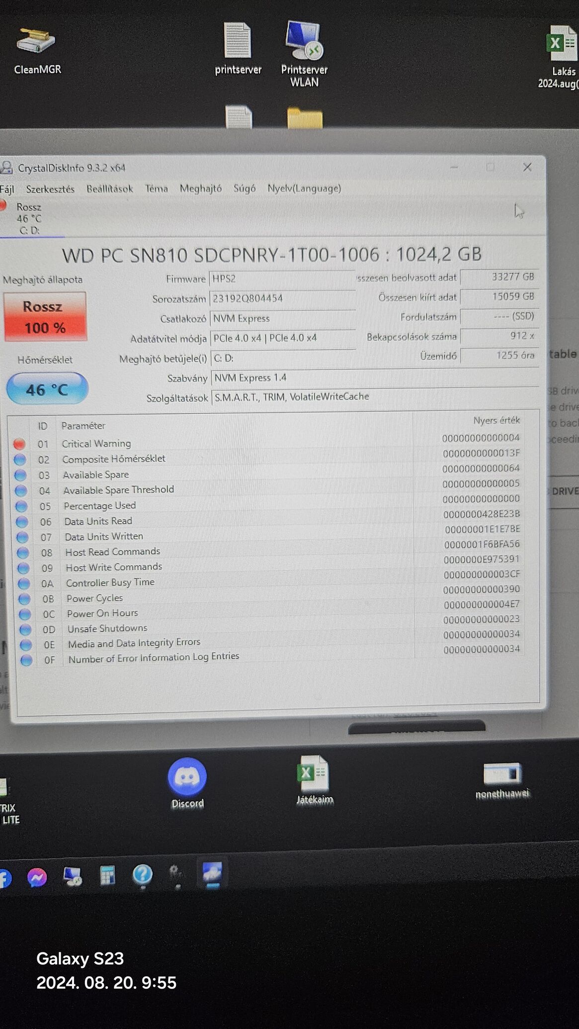Click the blue status dot for Power Cycles
The height and width of the screenshot is (1029, 579).
click(x=24, y=599)
